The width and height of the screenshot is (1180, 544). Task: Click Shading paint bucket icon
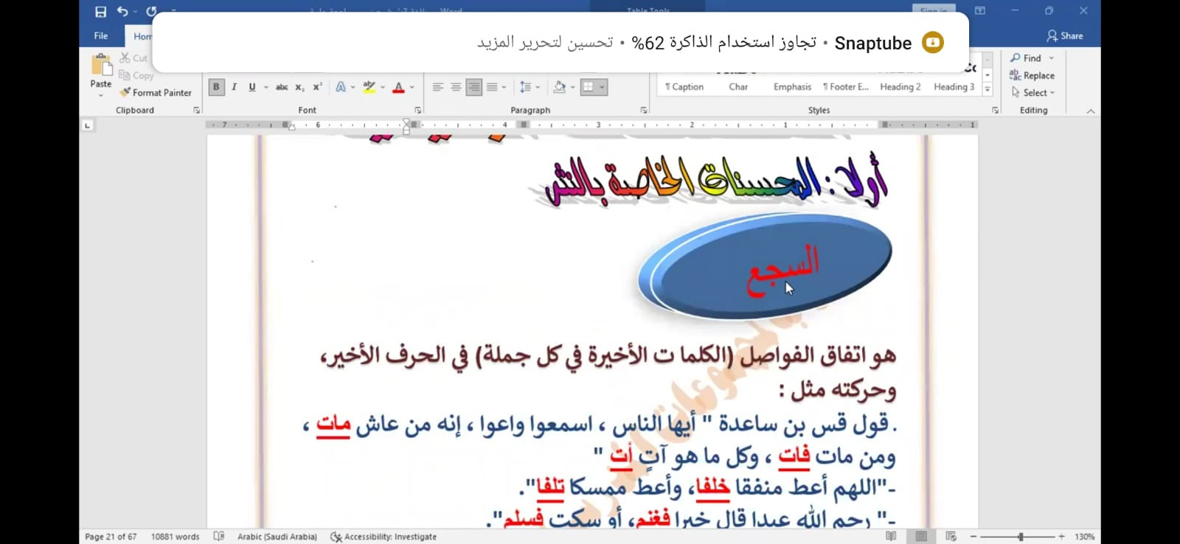point(560,87)
